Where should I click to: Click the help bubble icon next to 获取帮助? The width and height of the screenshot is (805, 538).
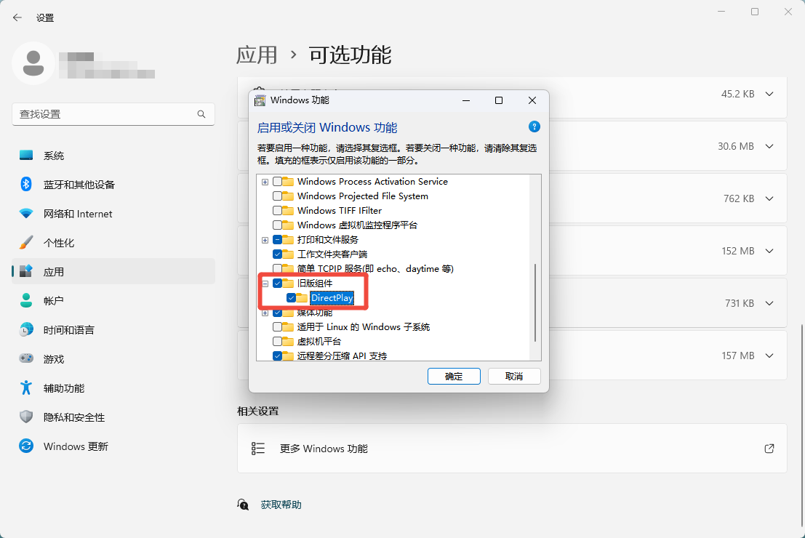[x=244, y=505]
